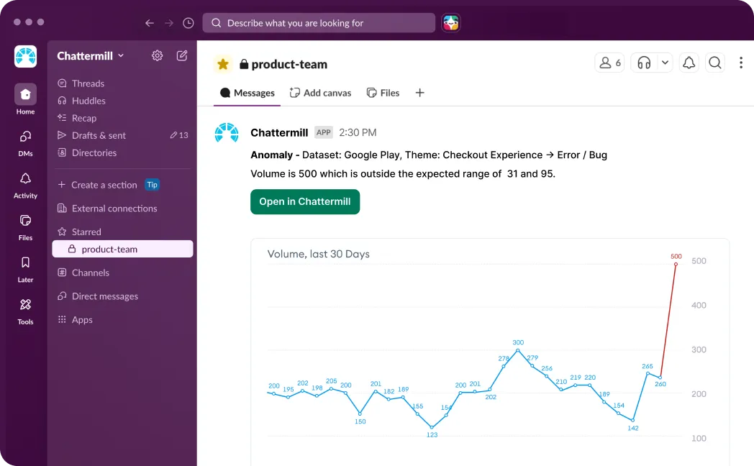Click the 2:30 PM message timestamp
The image size is (754, 466).
click(x=358, y=132)
